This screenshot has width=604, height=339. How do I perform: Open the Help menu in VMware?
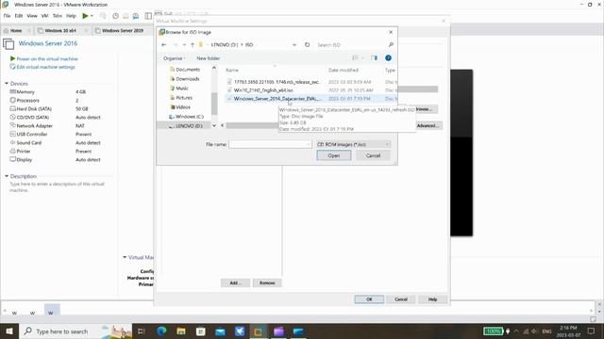(x=71, y=16)
